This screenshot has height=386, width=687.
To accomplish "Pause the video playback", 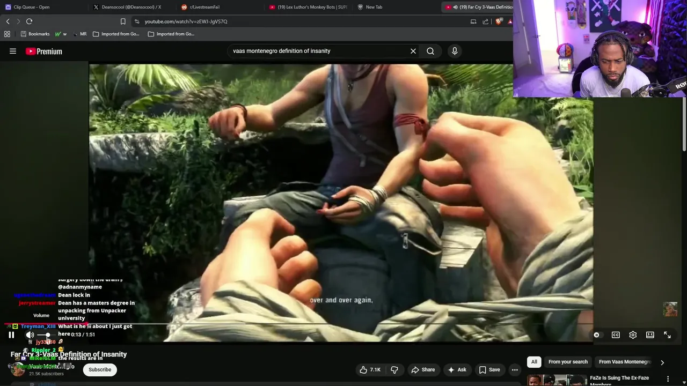I will 11,335.
